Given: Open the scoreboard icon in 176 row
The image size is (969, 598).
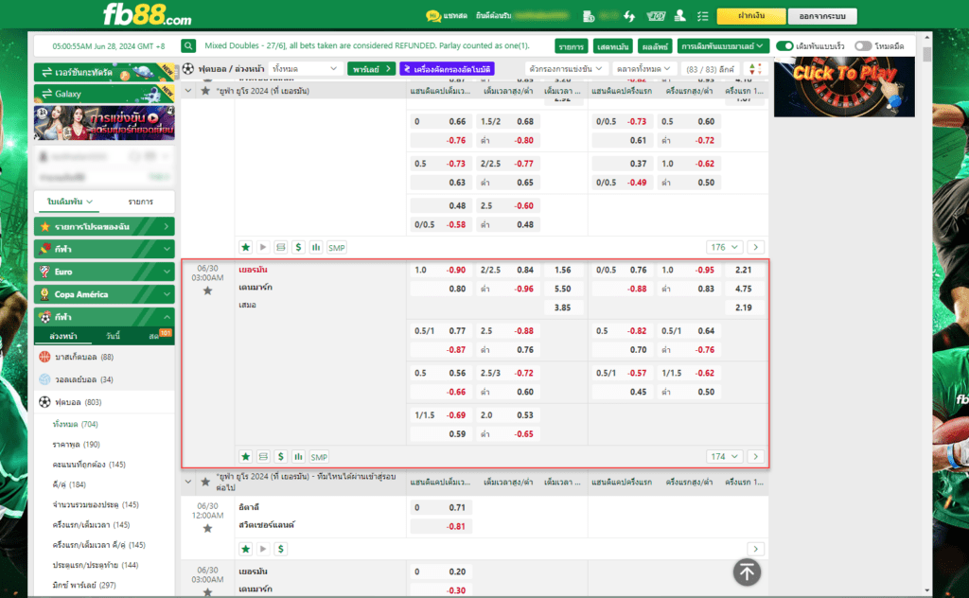Looking at the screenshot, I should pos(280,247).
